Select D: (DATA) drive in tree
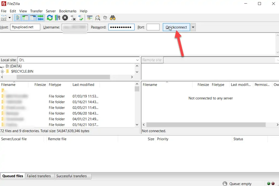279x186 pixels. [14, 66]
